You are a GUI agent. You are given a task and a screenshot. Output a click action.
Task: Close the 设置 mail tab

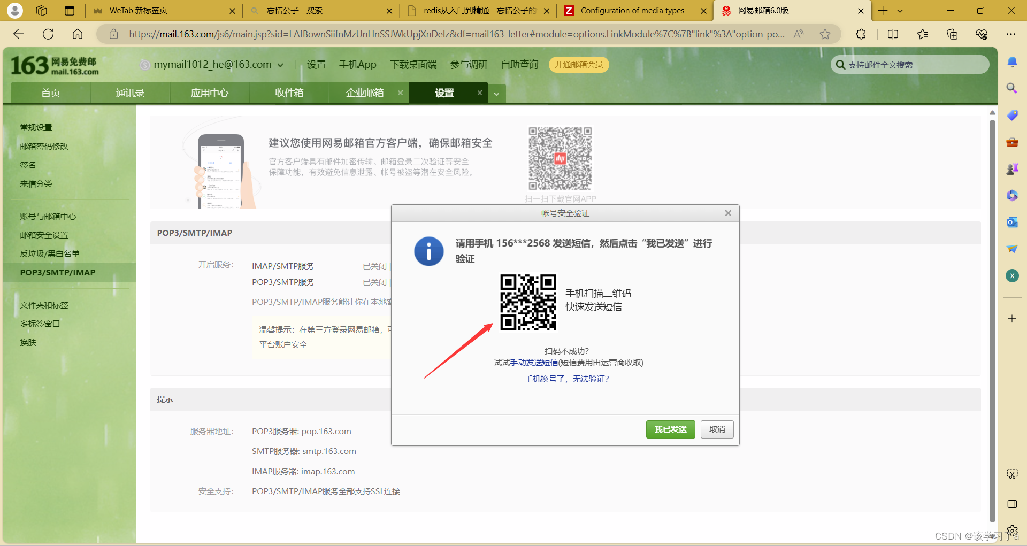coord(480,93)
